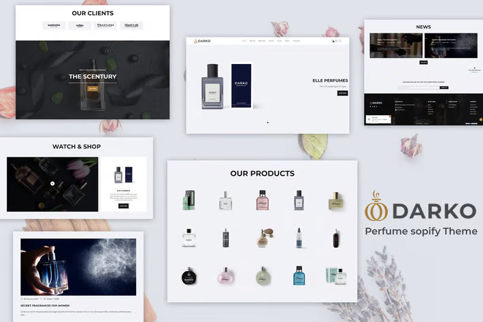
Task: Open the gold yellow perfume bottle product
Action: click(x=336, y=201)
